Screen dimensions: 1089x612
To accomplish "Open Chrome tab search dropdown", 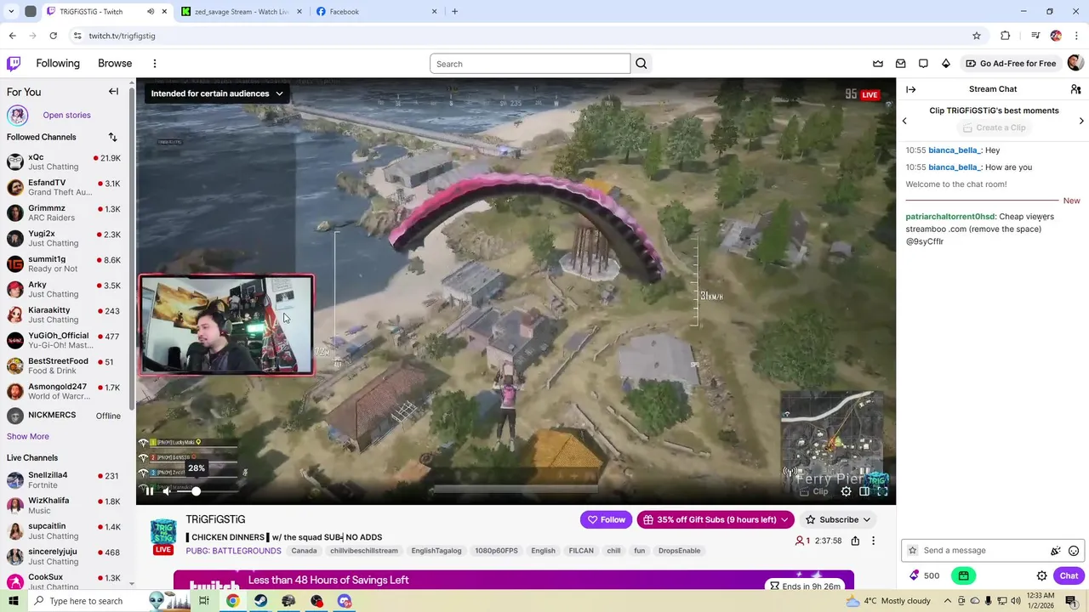I will [11, 11].
